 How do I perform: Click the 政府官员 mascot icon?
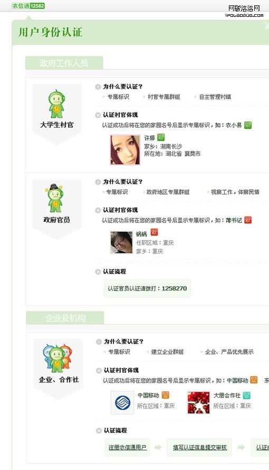pyautogui.click(x=55, y=198)
